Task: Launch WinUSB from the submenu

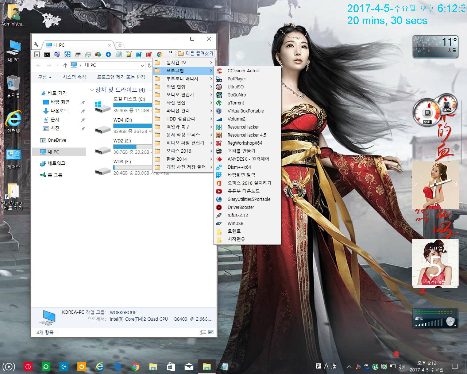Action: coord(247,224)
